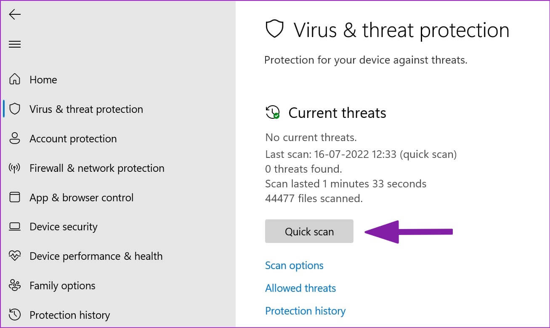This screenshot has width=550, height=328.
Task: Click the Home house icon
Action: (15, 79)
